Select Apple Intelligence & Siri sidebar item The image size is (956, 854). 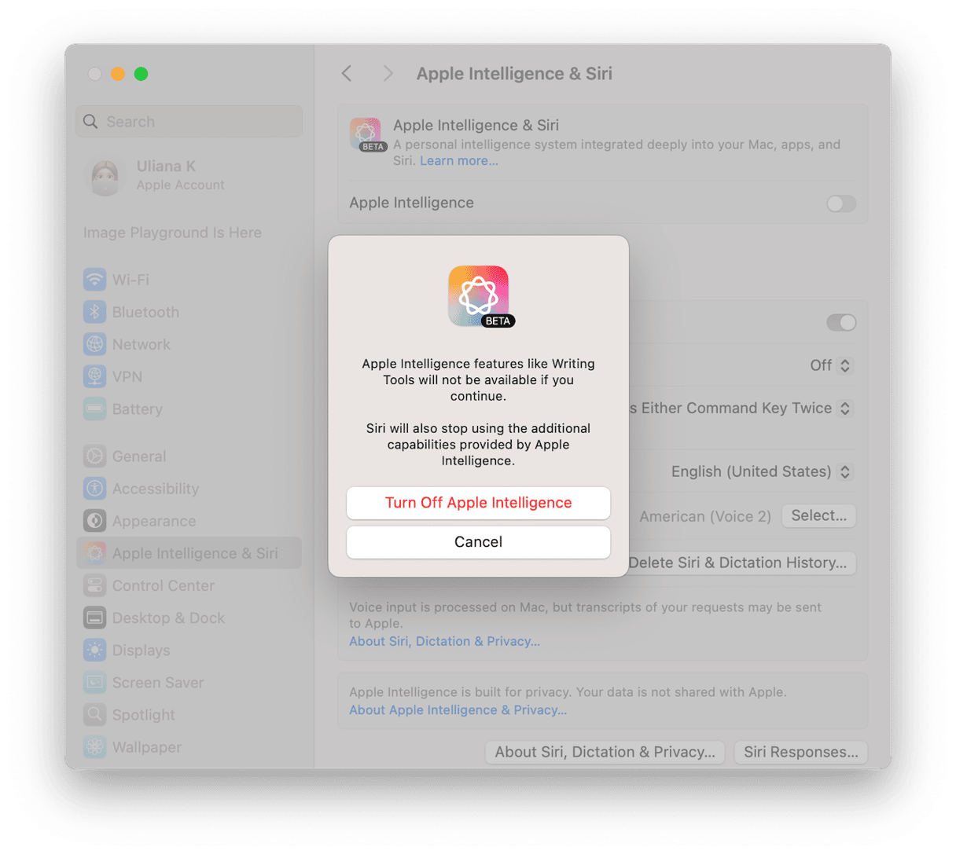pos(189,553)
